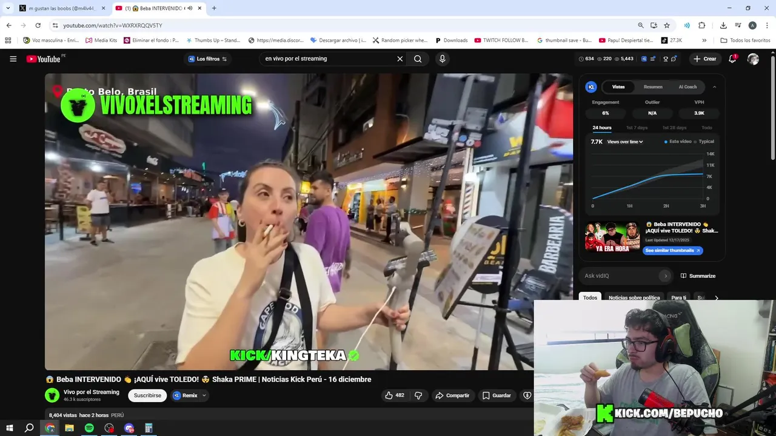776x436 pixels.
Task: Open the Windows Start menu
Action: tap(9, 428)
